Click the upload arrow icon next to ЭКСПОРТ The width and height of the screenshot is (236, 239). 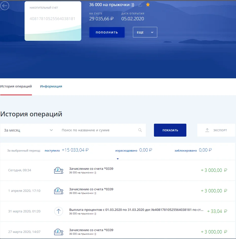[208, 130]
